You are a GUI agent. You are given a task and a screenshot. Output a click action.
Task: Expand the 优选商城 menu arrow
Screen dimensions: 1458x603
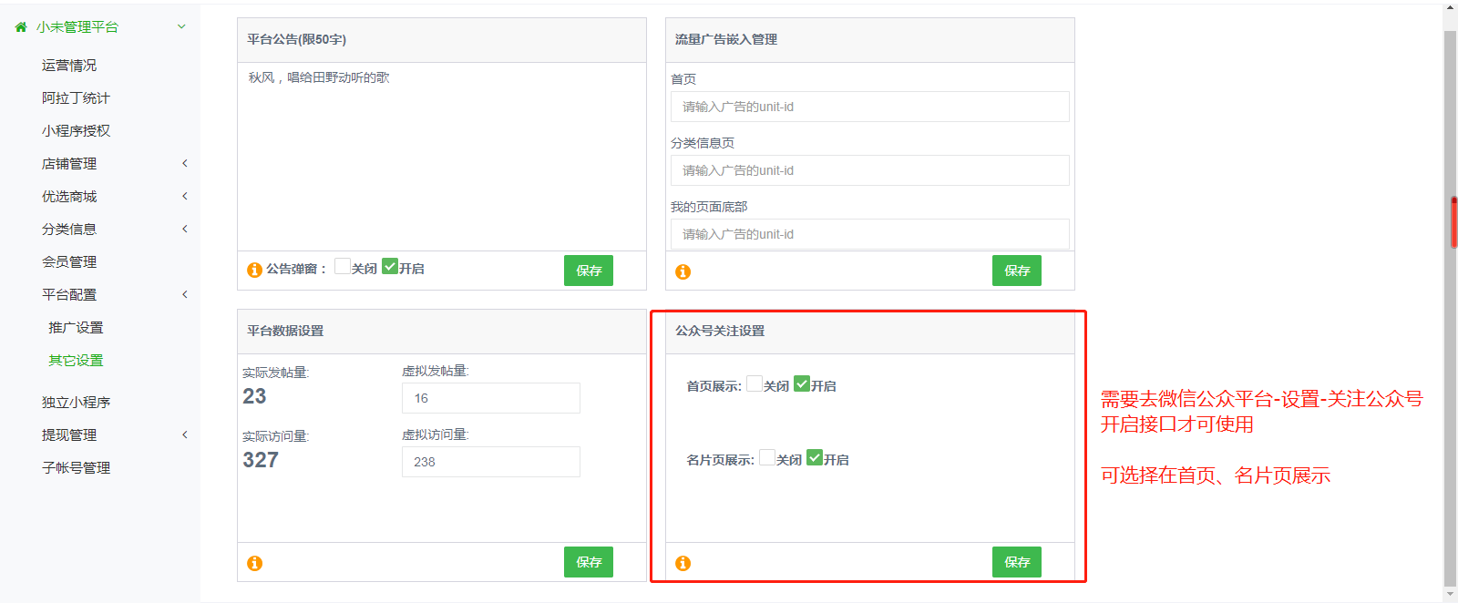[184, 197]
